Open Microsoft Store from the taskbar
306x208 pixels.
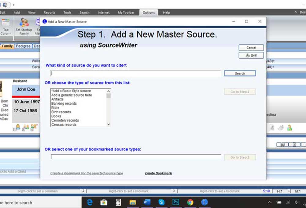pyautogui.click(x=104, y=202)
